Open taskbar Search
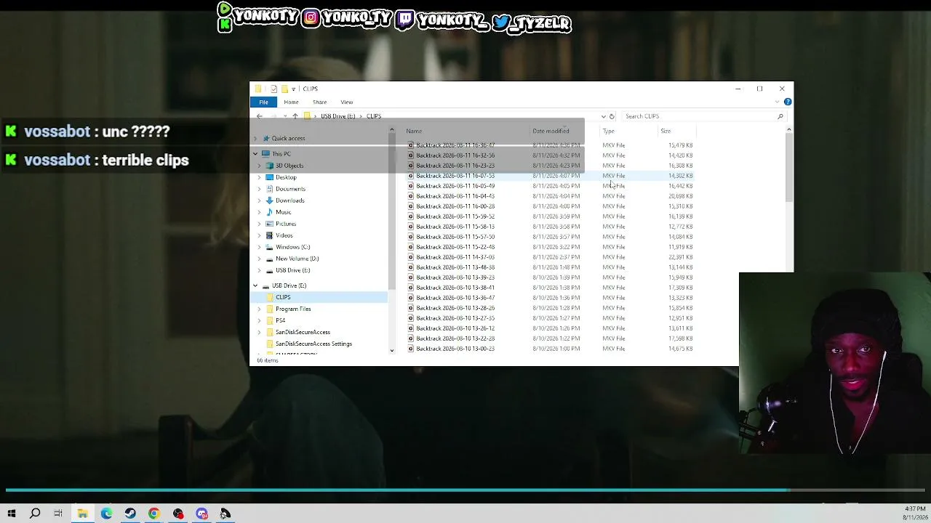Image resolution: width=931 pixels, height=523 pixels. 35,514
